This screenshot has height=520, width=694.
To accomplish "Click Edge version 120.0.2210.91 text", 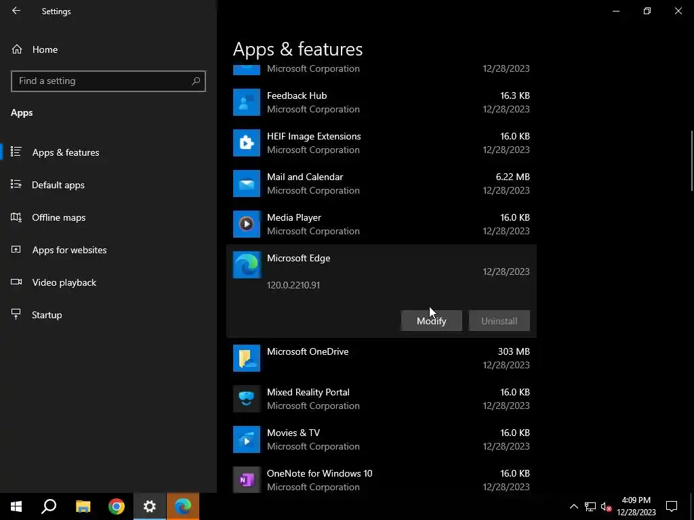I will click(x=293, y=285).
